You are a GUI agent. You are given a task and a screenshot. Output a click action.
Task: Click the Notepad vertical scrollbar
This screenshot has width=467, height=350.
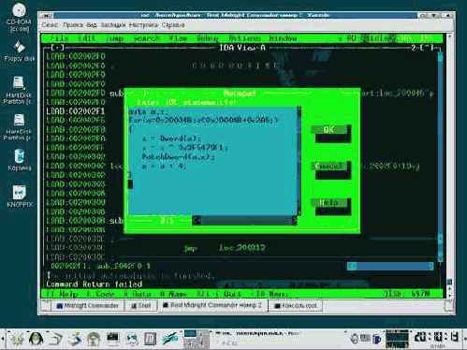pyautogui.click(x=299, y=161)
